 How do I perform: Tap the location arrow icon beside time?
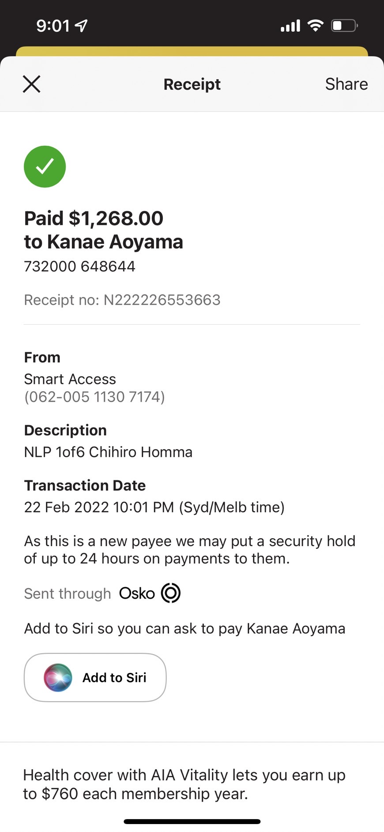coord(81,26)
